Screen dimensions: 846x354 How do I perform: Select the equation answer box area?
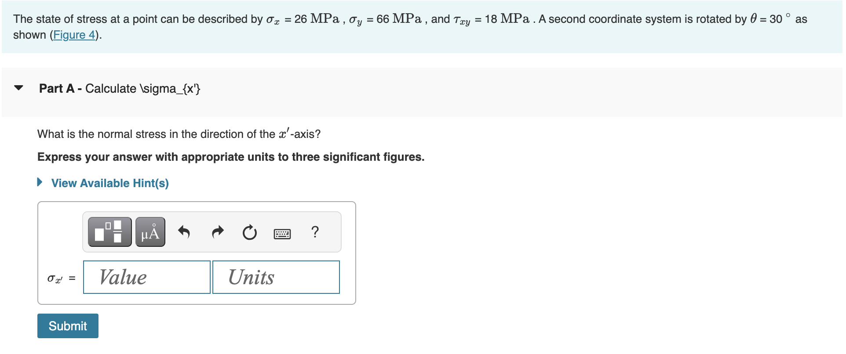pyautogui.click(x=196, y=253)
